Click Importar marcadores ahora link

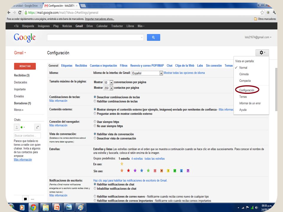[100, 19]
